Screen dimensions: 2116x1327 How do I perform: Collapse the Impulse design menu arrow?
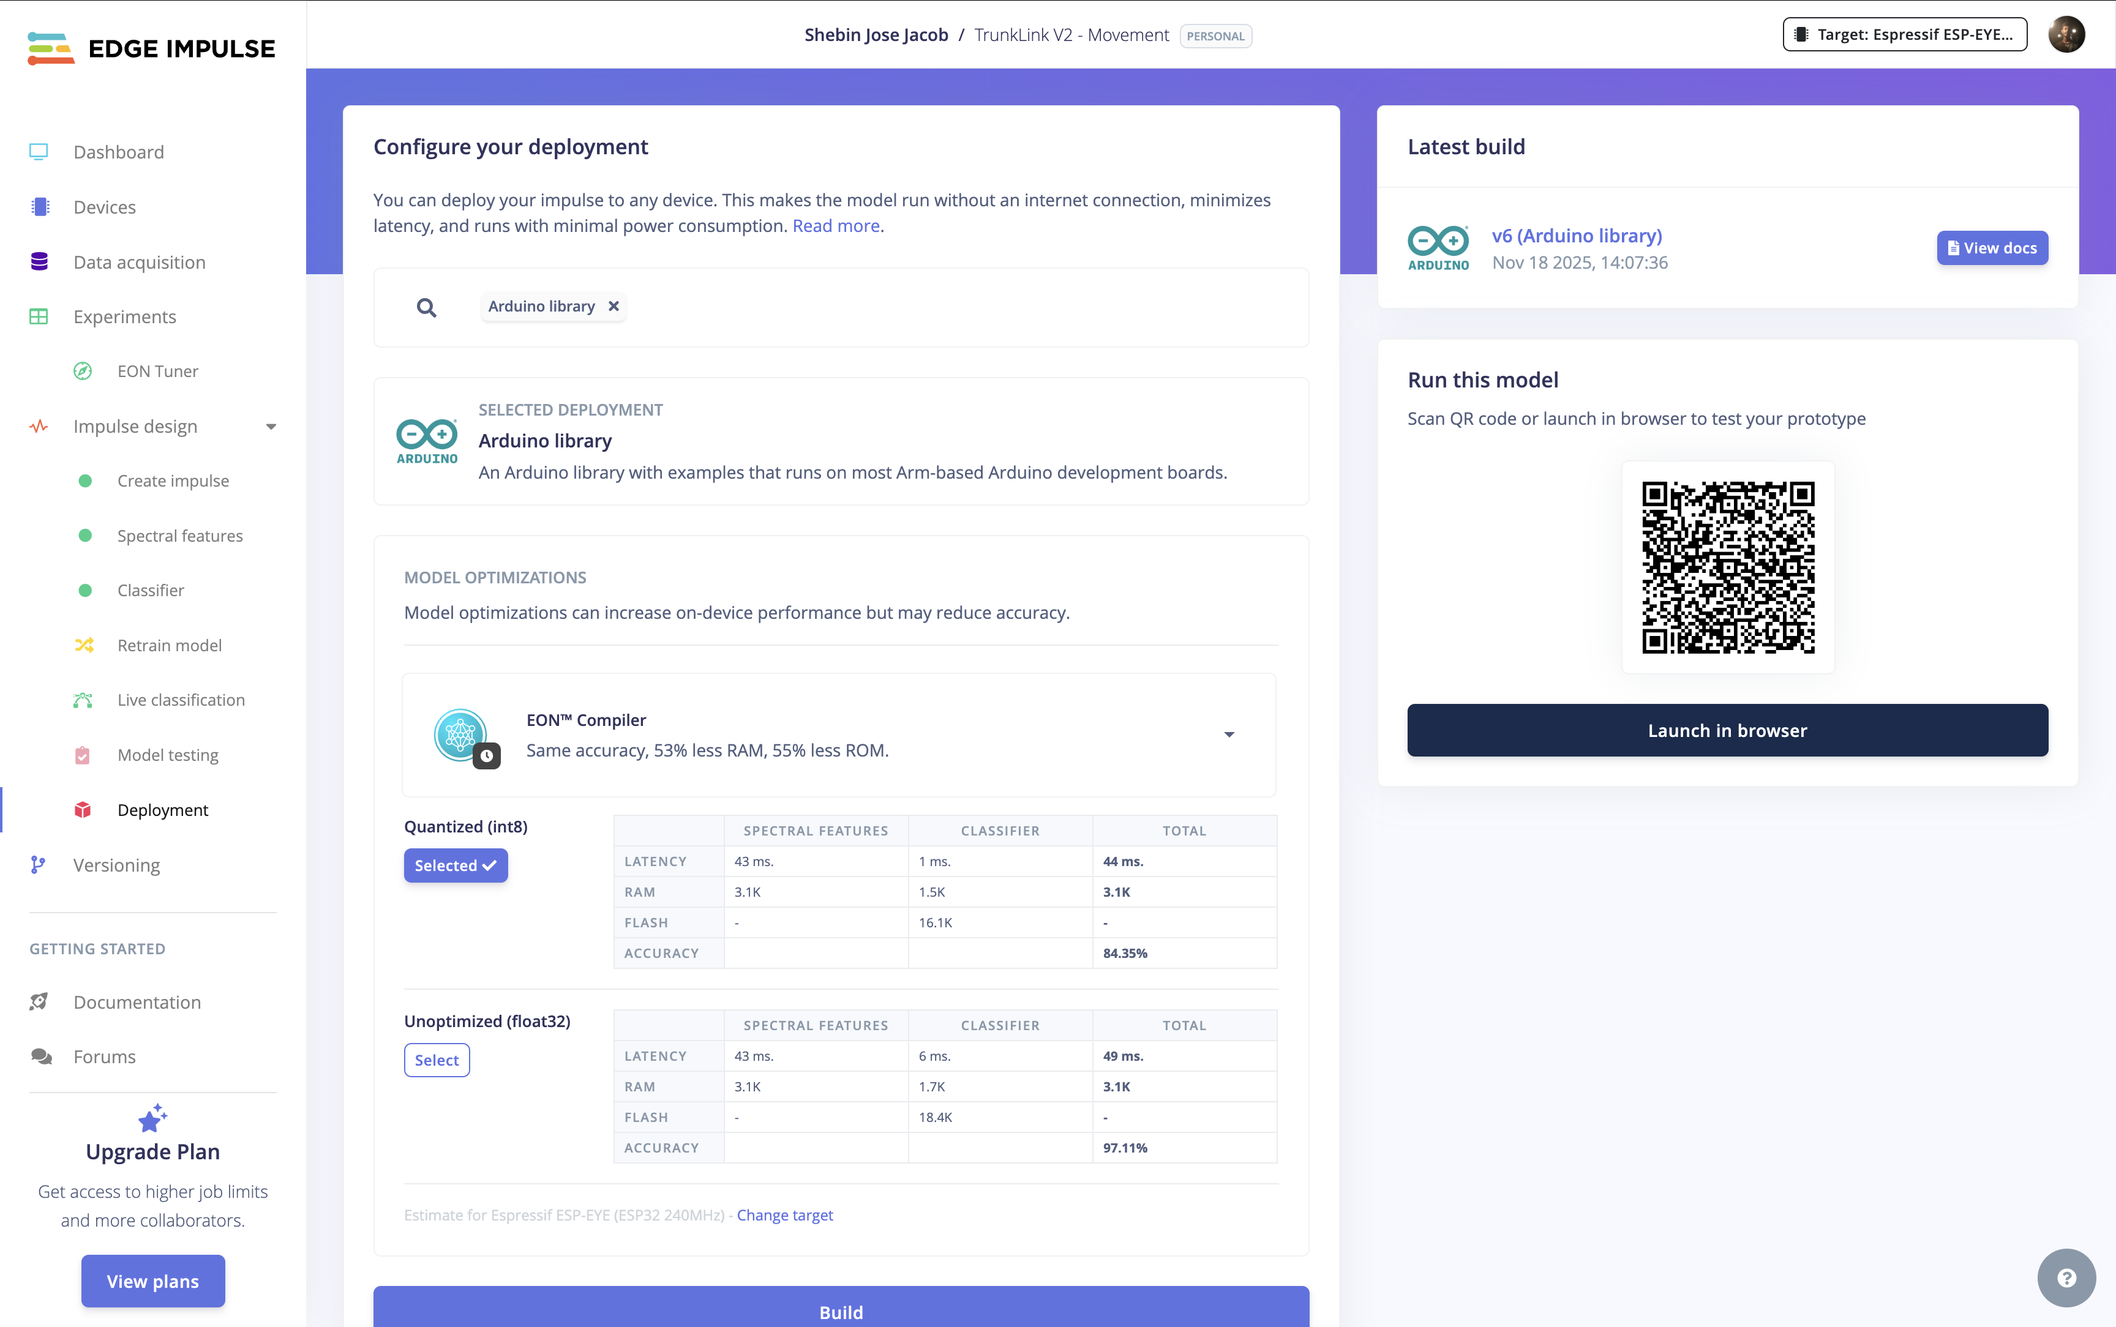tap(271, 427)
